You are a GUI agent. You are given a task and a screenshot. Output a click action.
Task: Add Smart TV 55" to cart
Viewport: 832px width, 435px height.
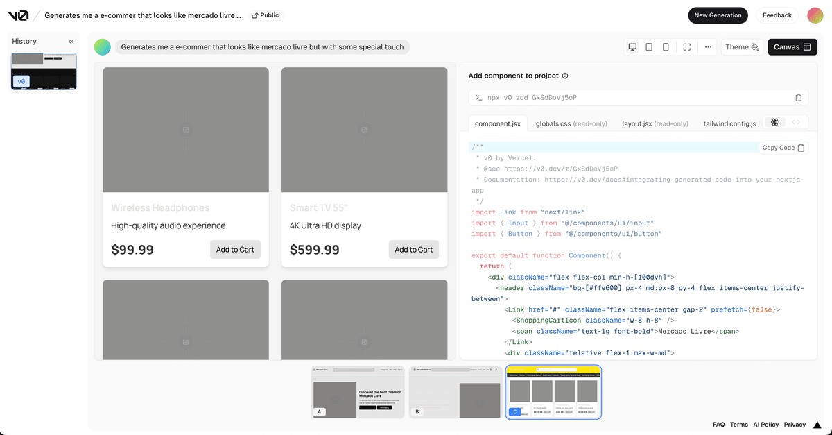point(414,250)
